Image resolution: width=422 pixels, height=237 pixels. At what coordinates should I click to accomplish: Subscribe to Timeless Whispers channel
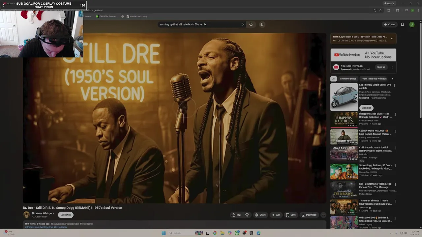[66, 215]
